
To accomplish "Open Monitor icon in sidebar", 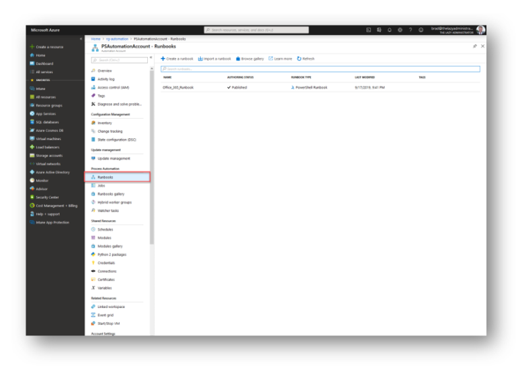I will [32, 180].
